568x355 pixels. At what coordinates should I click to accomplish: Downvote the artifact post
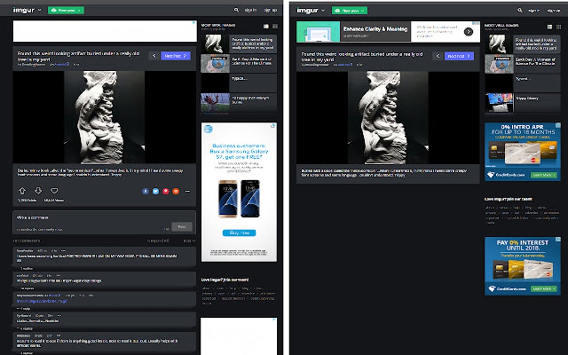pyautogui.click(x=38, y=190)
